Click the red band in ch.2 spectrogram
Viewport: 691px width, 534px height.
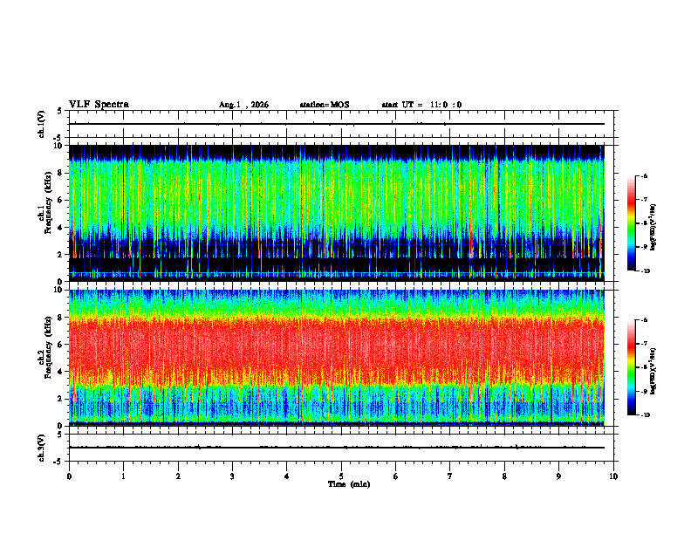(x=336, y=348)
